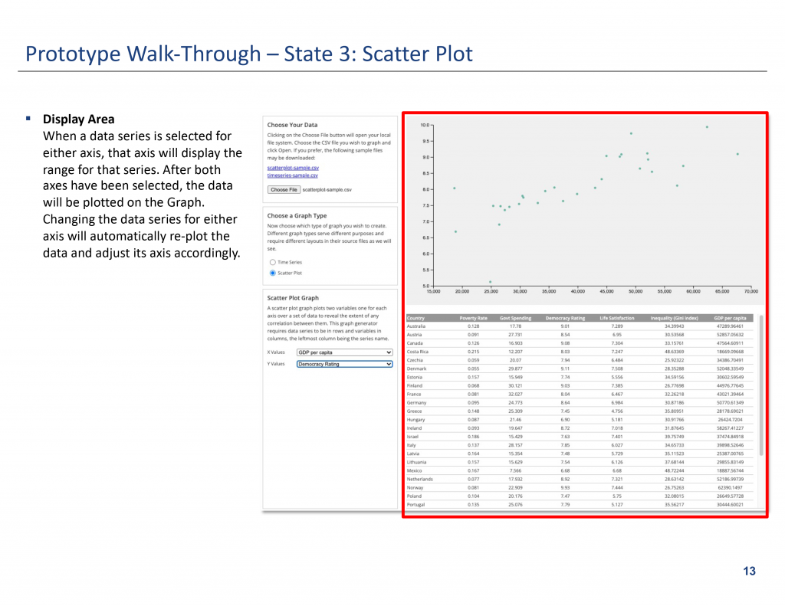The width and height of the screenshot is (785, 606).
Task: Click the Poverty Rate column header
Action: (x=473, y=318)
